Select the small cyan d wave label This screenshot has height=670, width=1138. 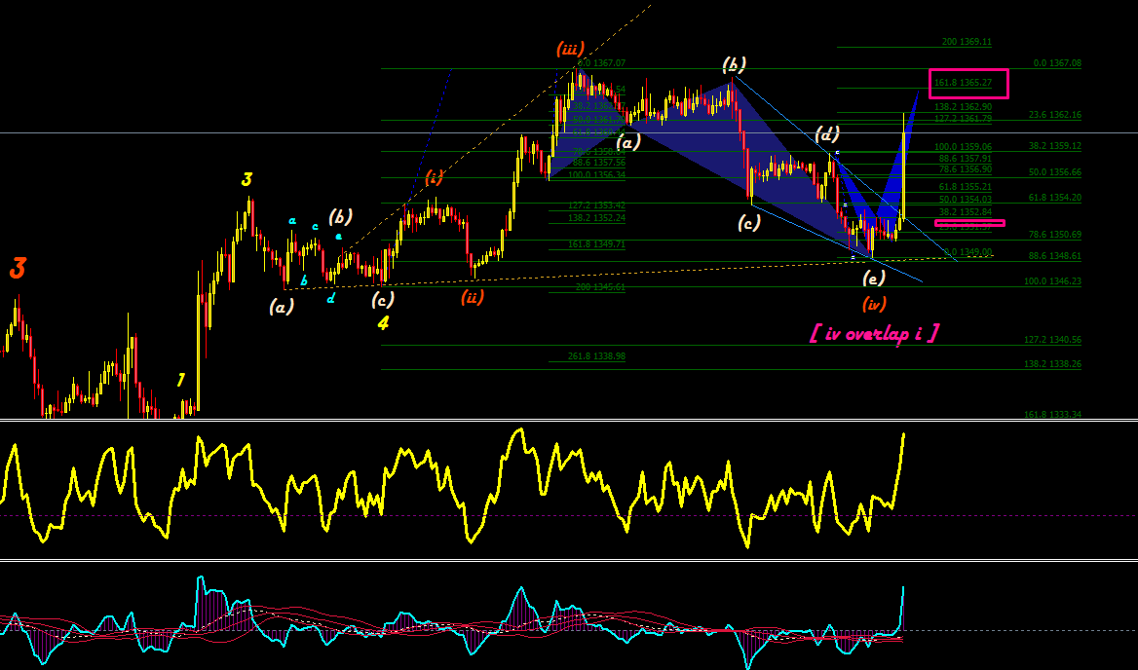pos(330,297)
